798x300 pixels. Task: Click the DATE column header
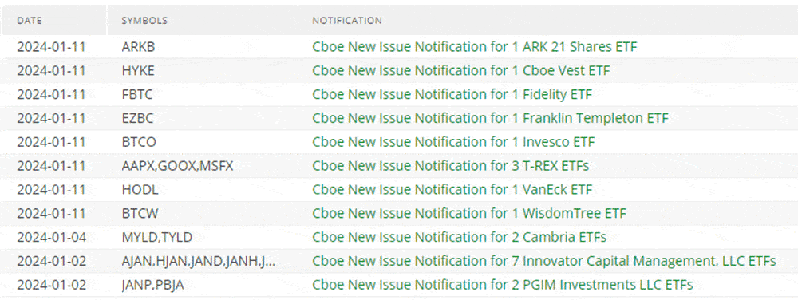click(30, 21)
